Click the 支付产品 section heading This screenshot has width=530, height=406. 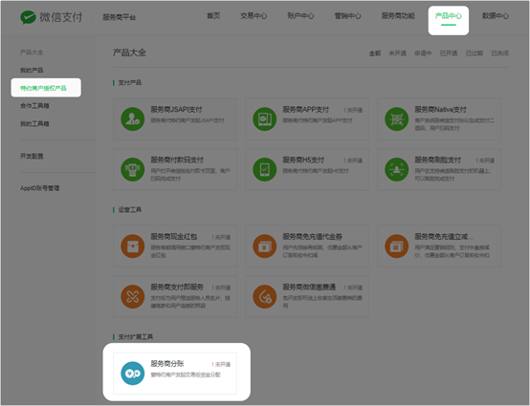[x=130, y=83]
